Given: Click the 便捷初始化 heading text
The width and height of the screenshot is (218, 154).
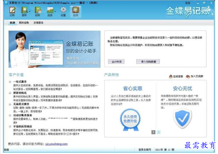Looking at the screenshot, I should (x=20, y=93).
